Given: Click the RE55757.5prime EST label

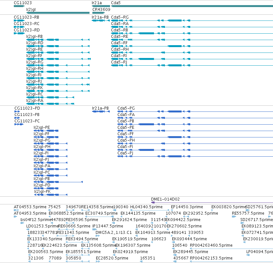Looking at the screenshot, I should (x=248, y=213).
